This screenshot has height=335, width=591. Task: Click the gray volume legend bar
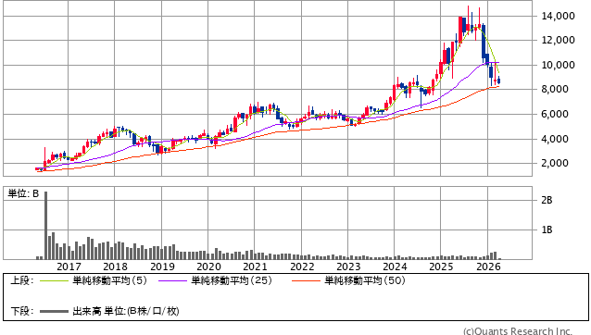coord(54,311)
